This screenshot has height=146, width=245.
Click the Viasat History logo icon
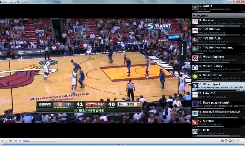point(195,67)
